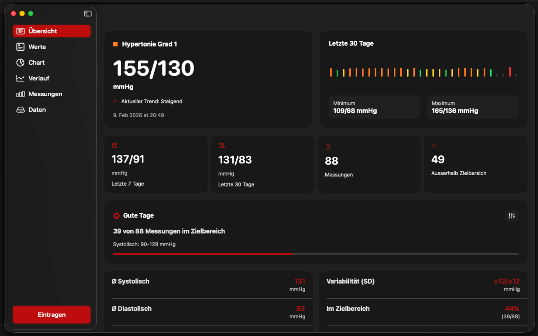The height and width of the screenshot is (336, 538).
Task: Click the Chart pie icon in sidebar
Action: click(20, 63)
